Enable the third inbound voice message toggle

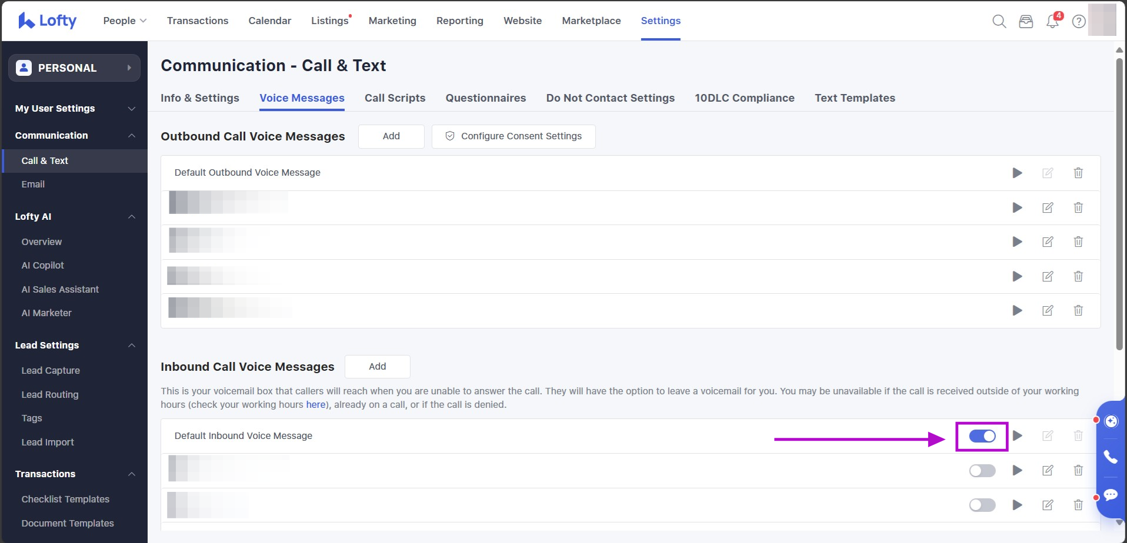(982, 505)
